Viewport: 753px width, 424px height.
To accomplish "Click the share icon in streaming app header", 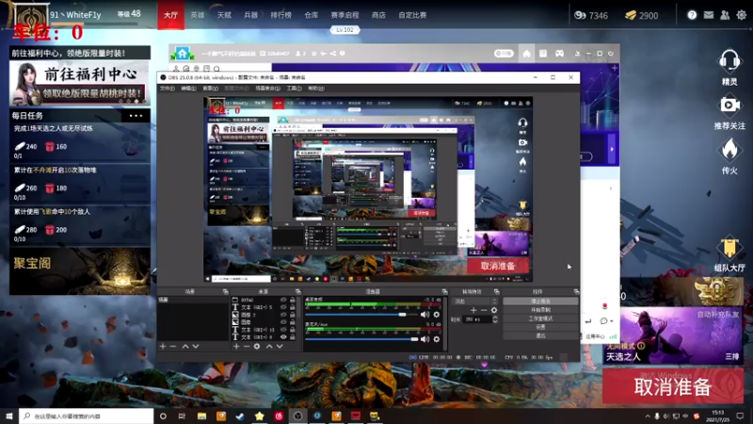I will click(x=333, y=54).
